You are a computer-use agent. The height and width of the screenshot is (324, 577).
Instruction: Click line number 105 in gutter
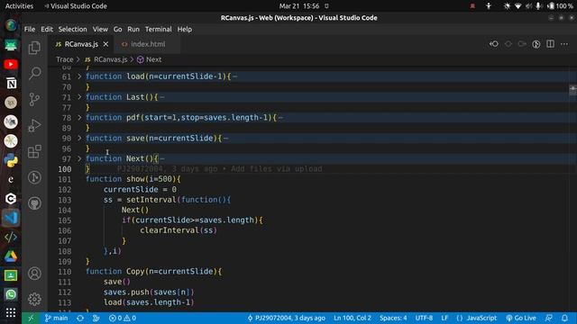(x=64, y=220)
